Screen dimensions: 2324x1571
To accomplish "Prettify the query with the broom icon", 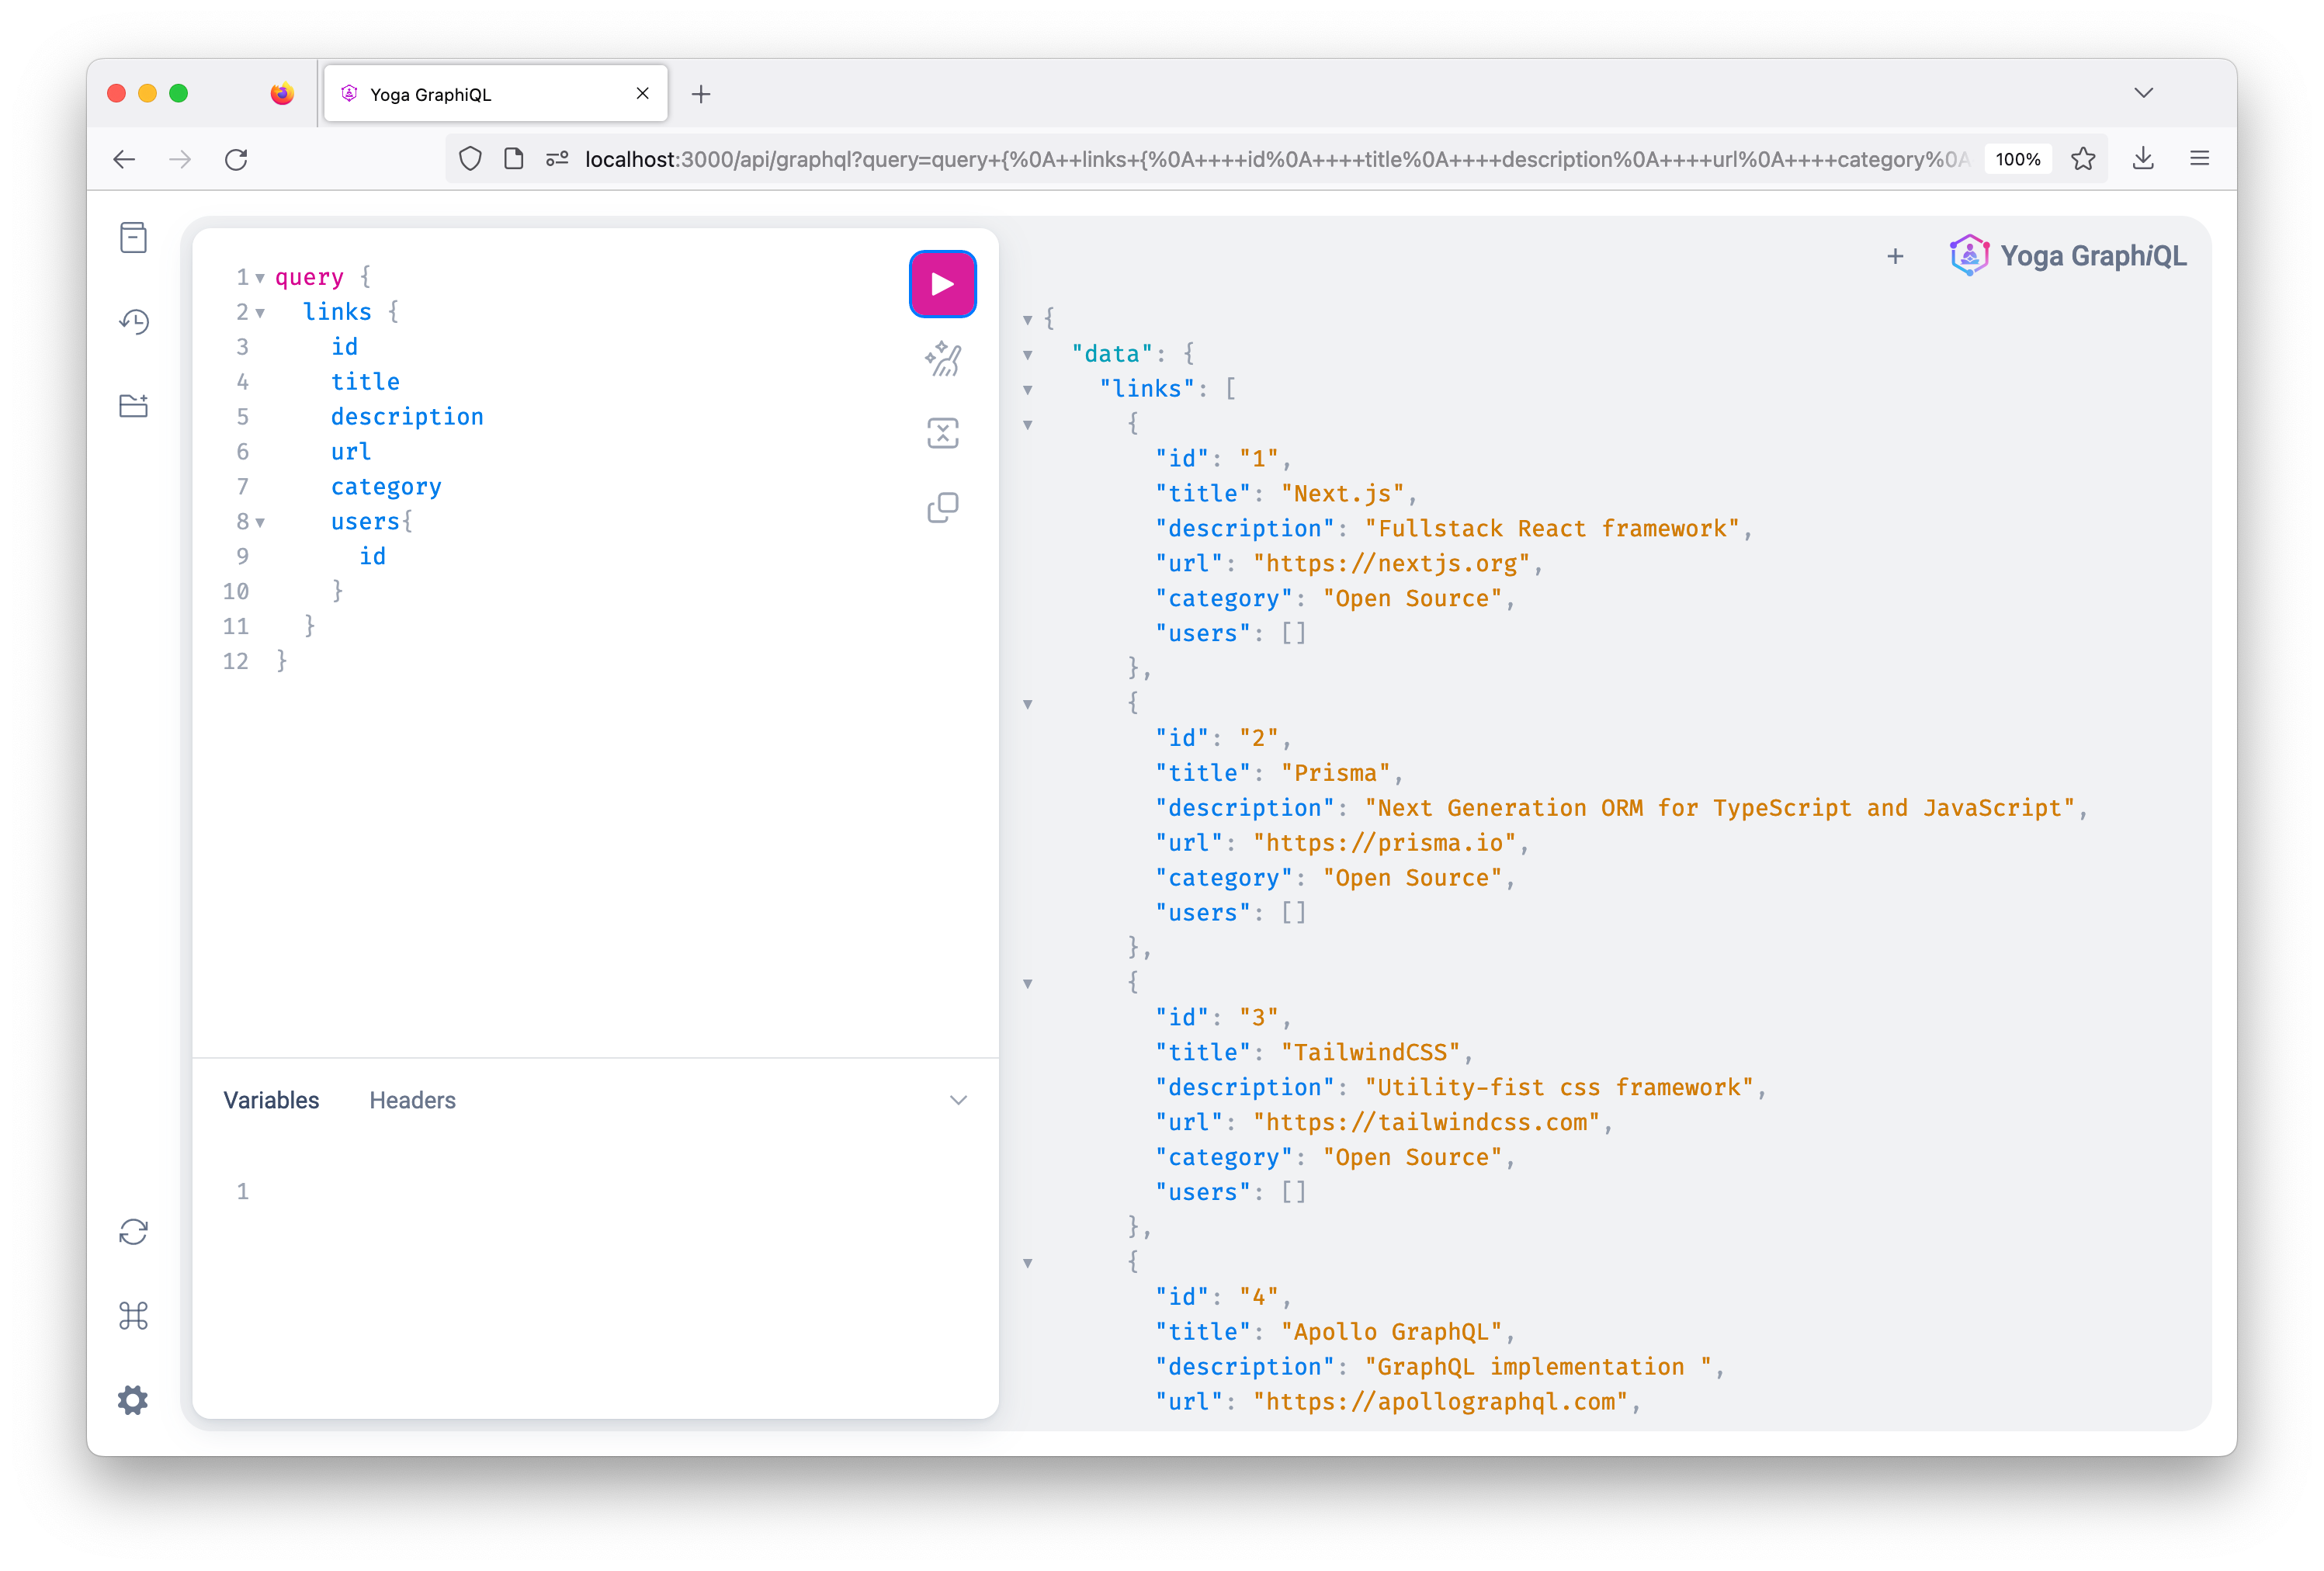I will pos(941,360).
